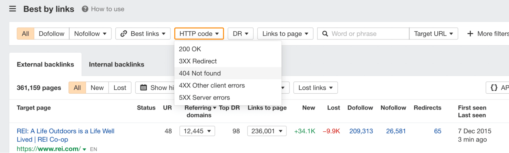Switch to Internal backlinks tab
This screenshot has width=509, height=153.
click(x=117, y=64)
